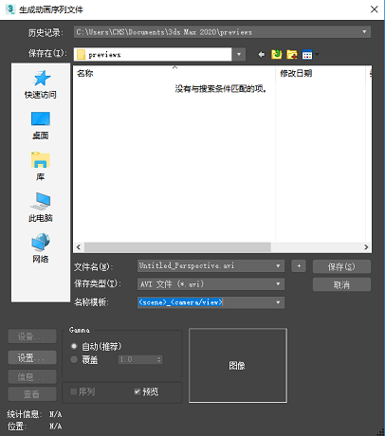Viewport: 385px width, 436px height.
Task: Toggle the Preview (预览) checkbox
Action: pos(137,391)
